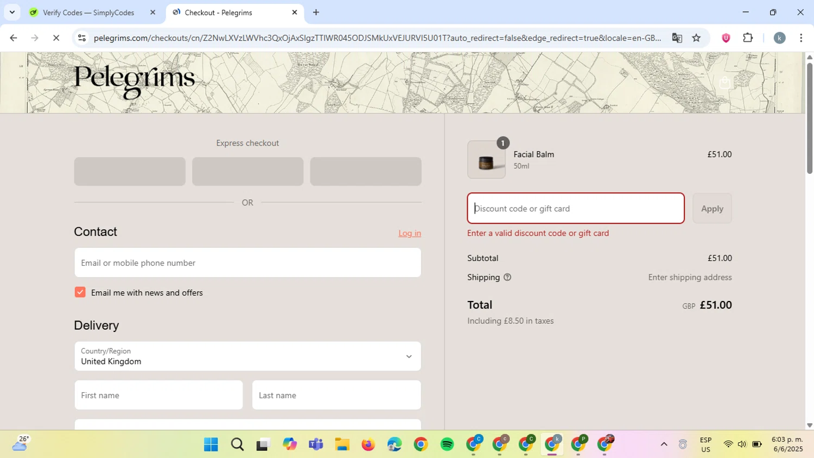Click the First name field

158,395
